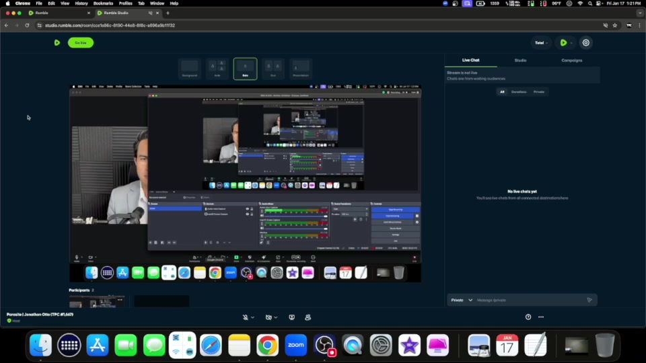Expand the Private chat recipient dropdown
This screenshot has width=646, height=363.
click(x=462, y=300)
